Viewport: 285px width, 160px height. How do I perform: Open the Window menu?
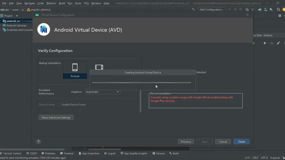(x=96, y=3)
